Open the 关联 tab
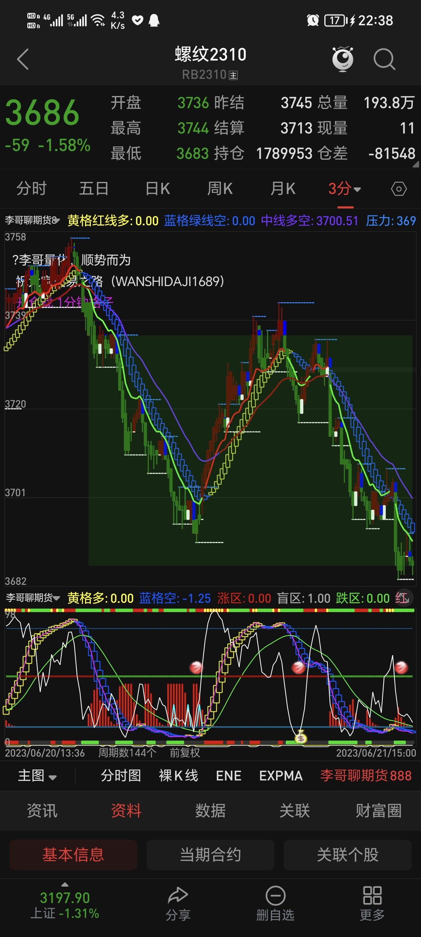 pos(295,811)
